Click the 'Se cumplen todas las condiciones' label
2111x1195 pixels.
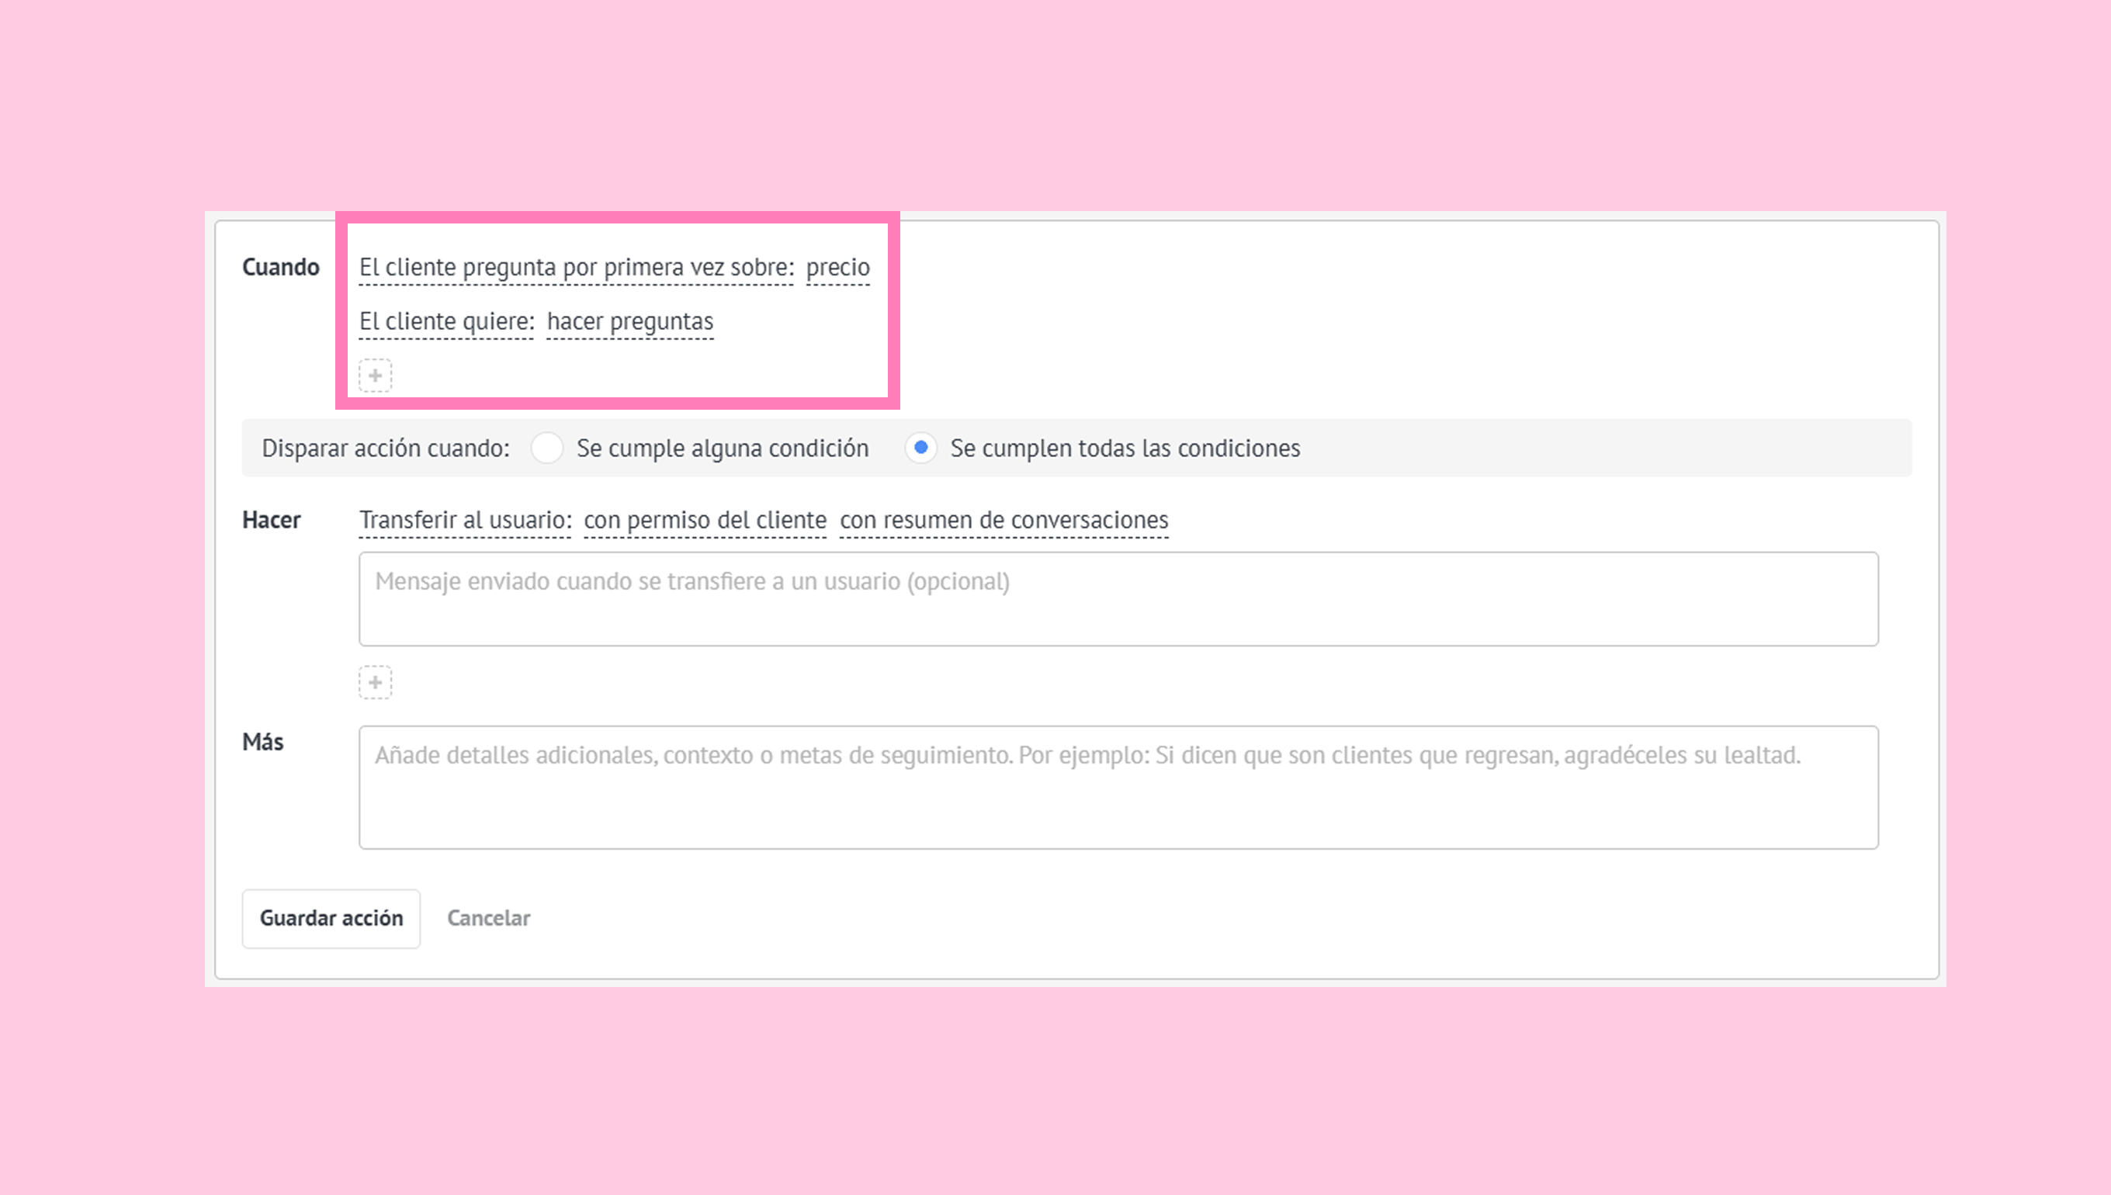pos(1125,449)
